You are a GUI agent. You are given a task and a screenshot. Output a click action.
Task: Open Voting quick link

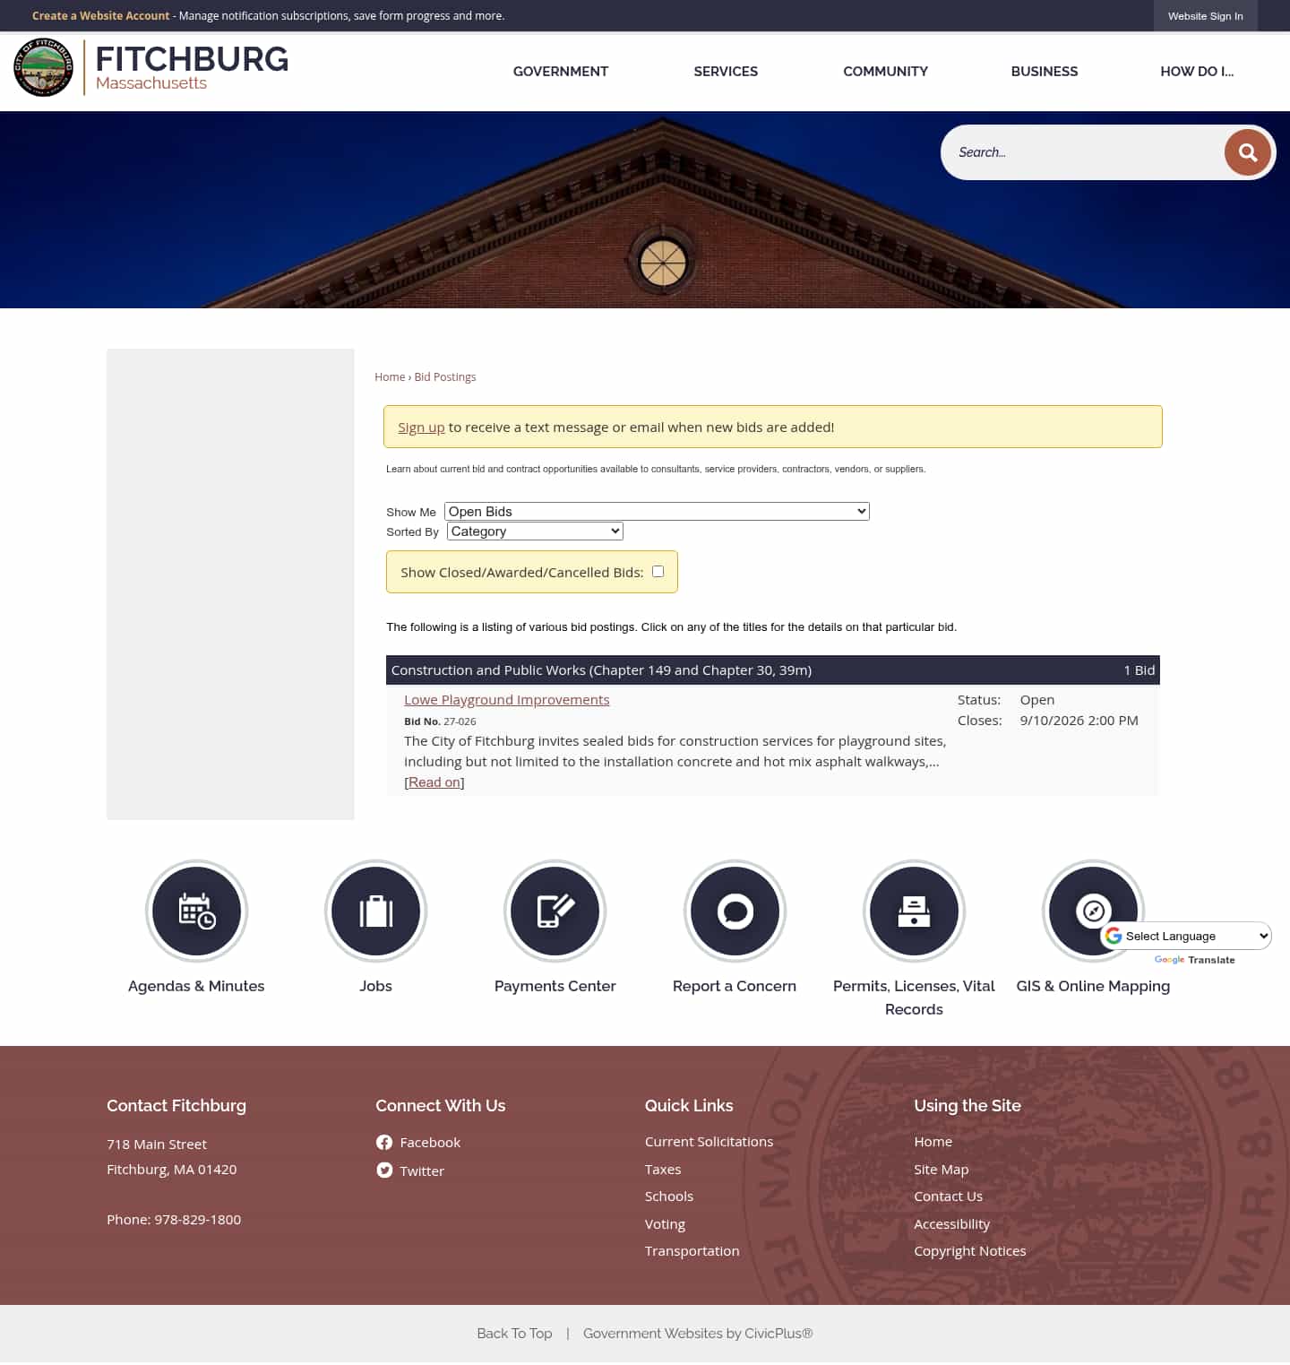tap(665, 1224)
